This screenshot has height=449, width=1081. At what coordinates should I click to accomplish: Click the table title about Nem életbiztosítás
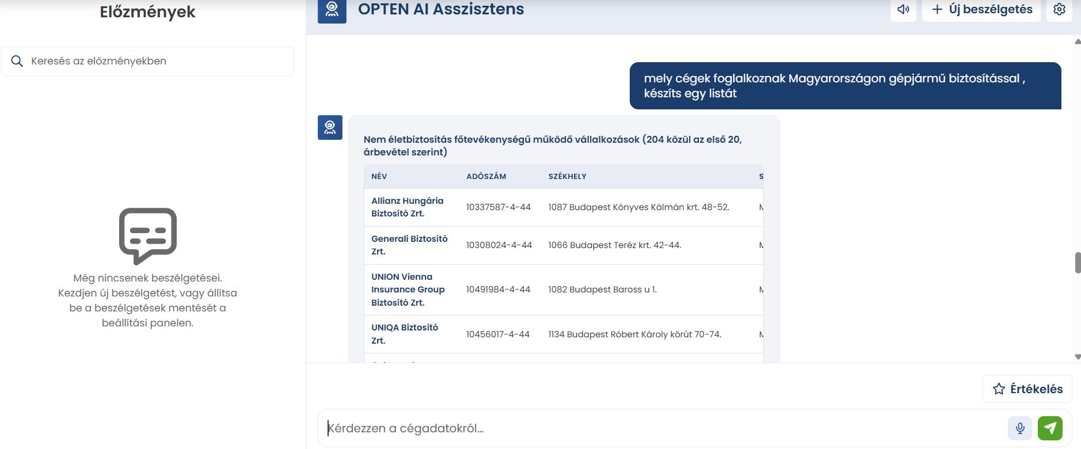[553, 146]
